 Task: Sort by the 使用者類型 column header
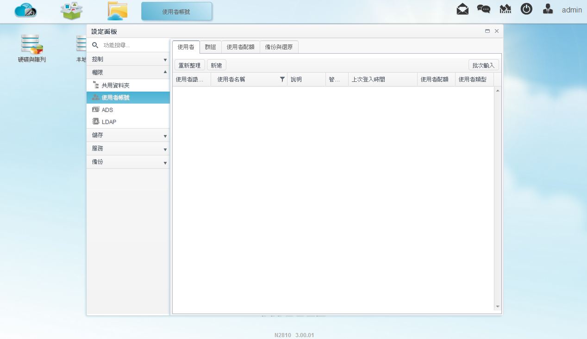click(x=475, y=80)
